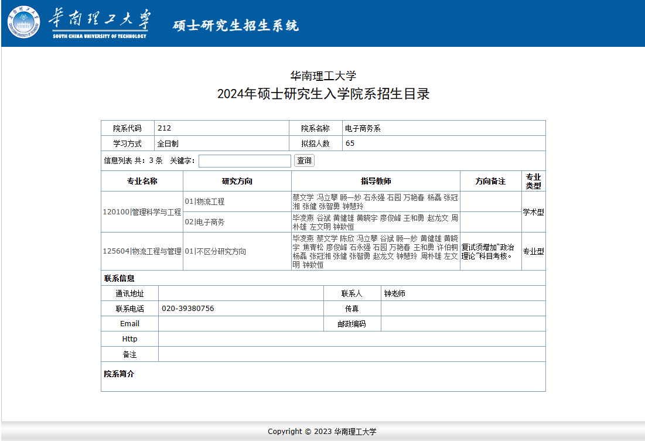Click the 院系简介 section heading

(x=119, y=374)
